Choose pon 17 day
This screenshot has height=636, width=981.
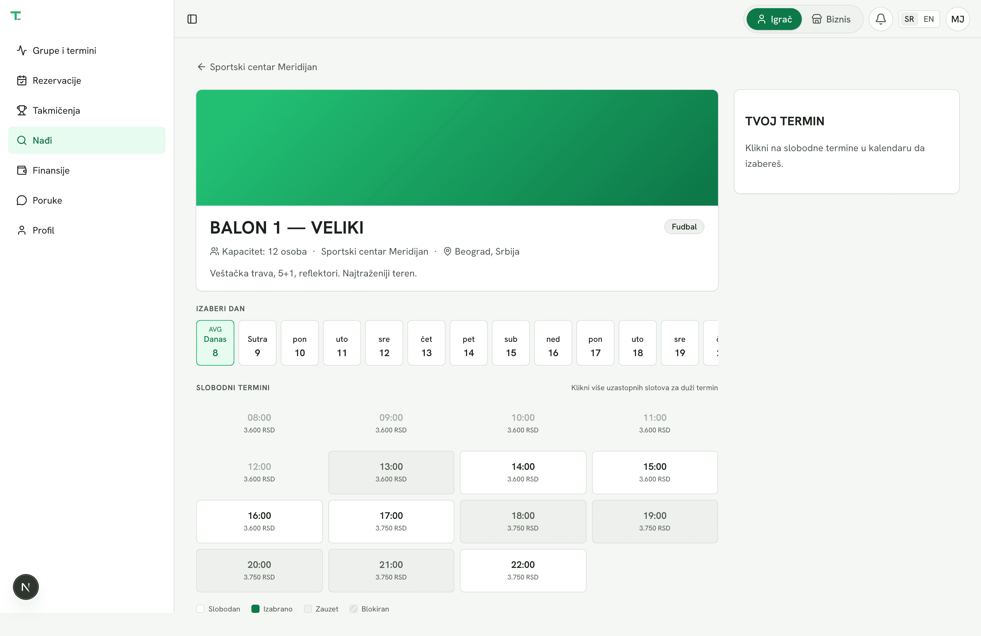click(595, 343)
